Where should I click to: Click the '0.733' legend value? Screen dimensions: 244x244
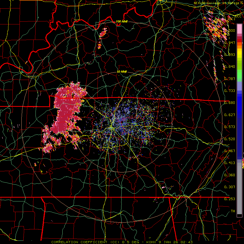pyautogui.click(x=230, y=91)
